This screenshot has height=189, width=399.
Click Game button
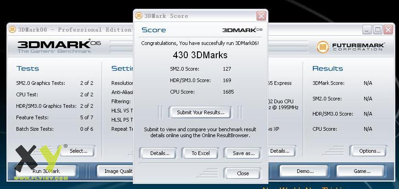click(x=361, y=171)
